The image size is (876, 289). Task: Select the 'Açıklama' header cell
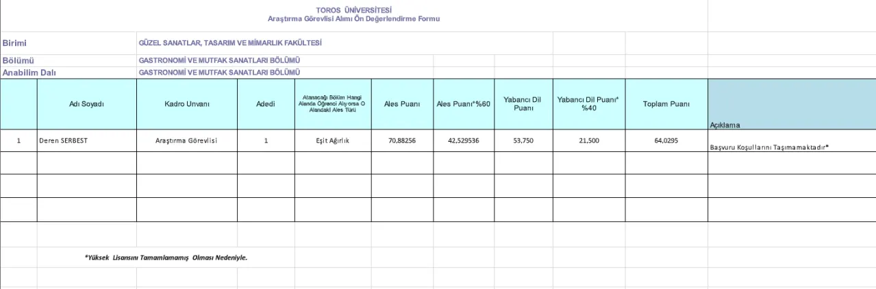[x=792, y=104]
